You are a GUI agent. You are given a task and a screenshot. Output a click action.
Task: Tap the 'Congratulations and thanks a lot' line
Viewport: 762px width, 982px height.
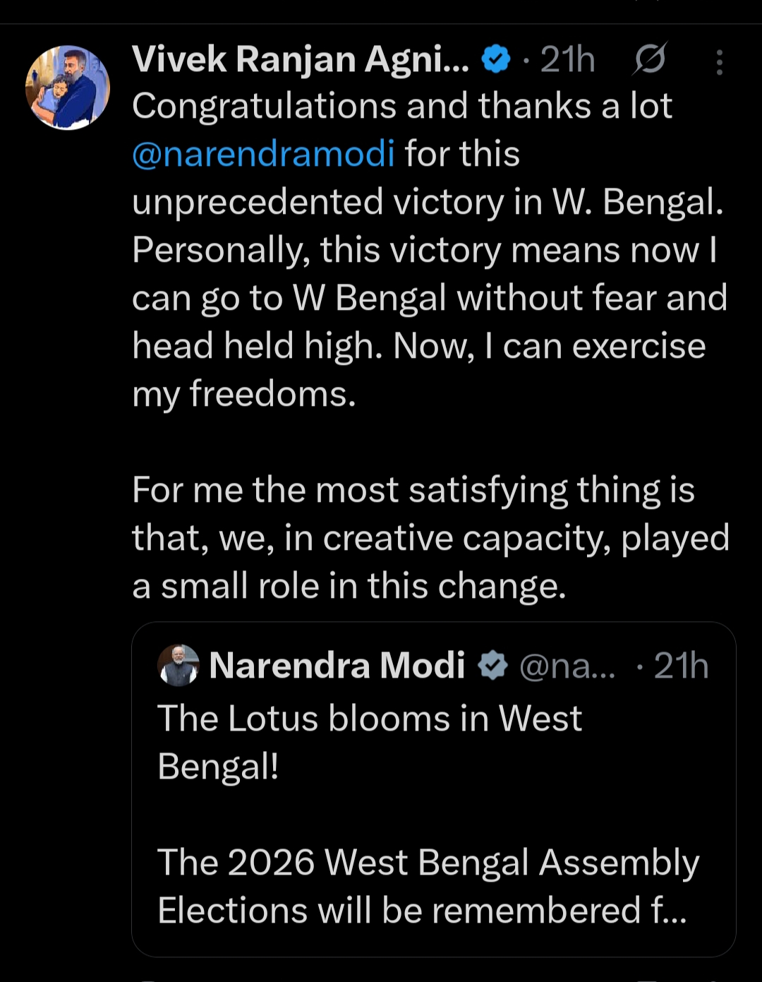402,106
